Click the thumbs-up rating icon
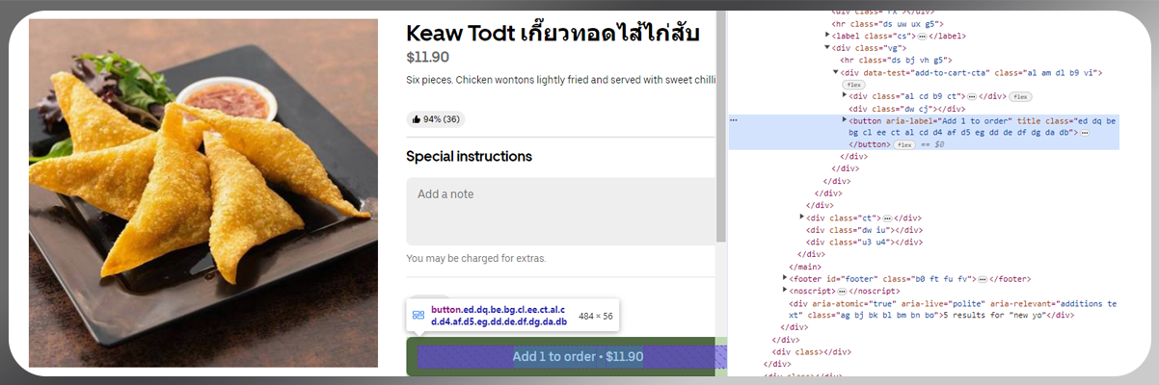This screenshot has height=385, width=1159. pyautogui.click(x=416, y=119)
